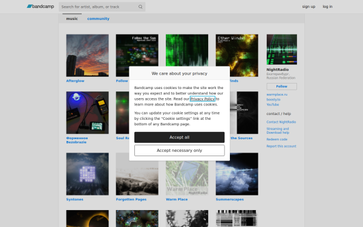Open the black-and-white foliage album cover
The image size is (363, 227).
coord(187,219)
